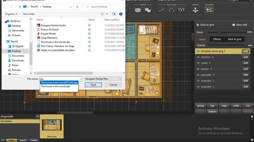Select the TXT text tool

pos(181,10)
